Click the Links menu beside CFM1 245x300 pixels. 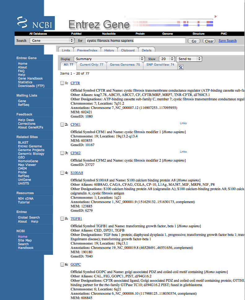tap(183, 123)
